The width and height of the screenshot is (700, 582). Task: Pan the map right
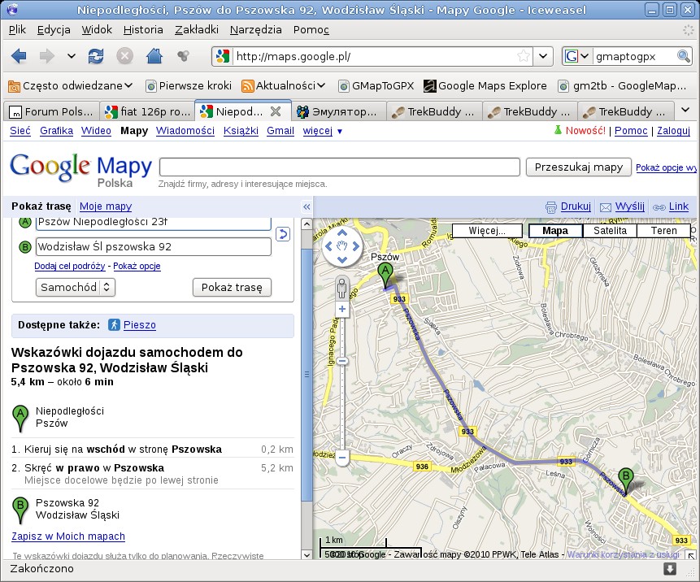pos(356,246)
